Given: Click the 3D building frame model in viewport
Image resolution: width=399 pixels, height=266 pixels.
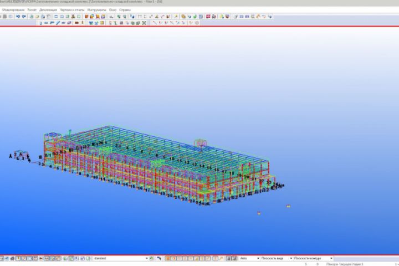Looking at the screenshot, I should (x=161, y=166).
